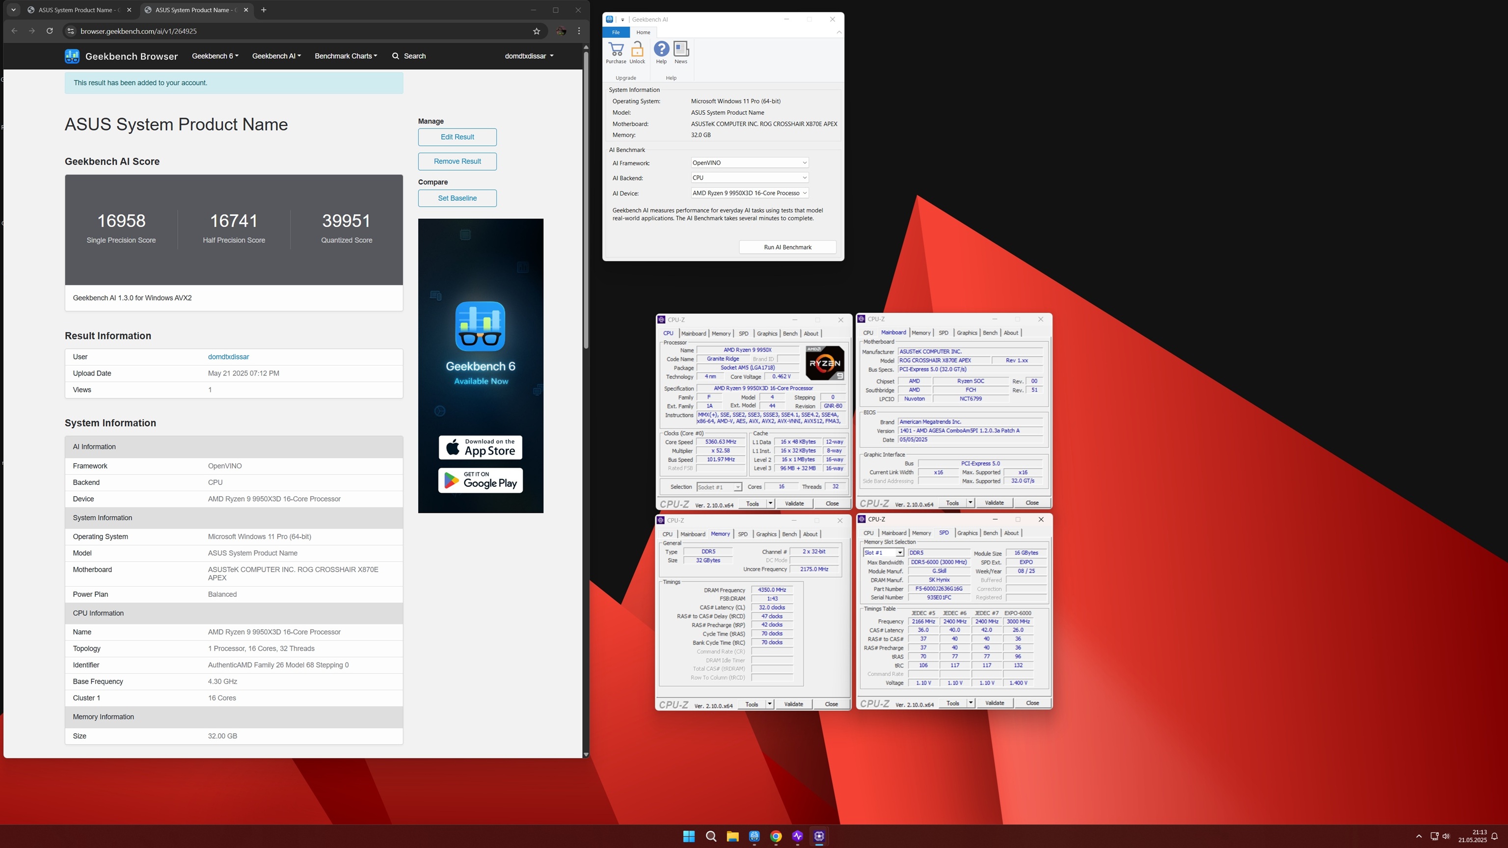
Task: Click the '5360.63 MHz' Core Speed value
Action: (x=721, y=442)
